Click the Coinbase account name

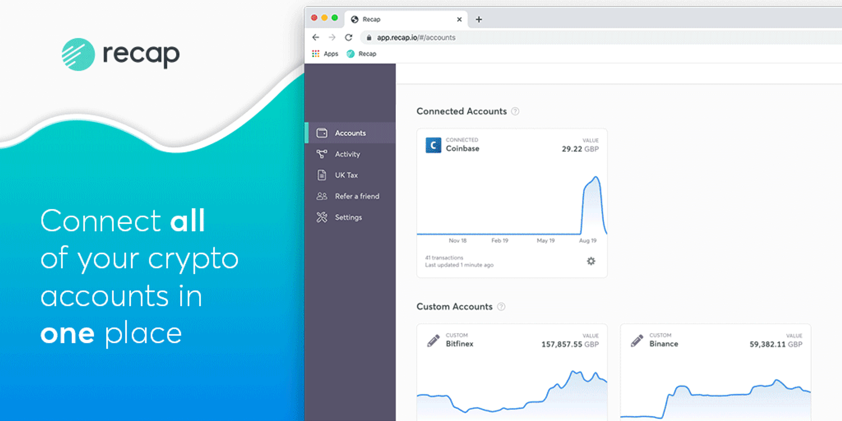coord(463,149)
